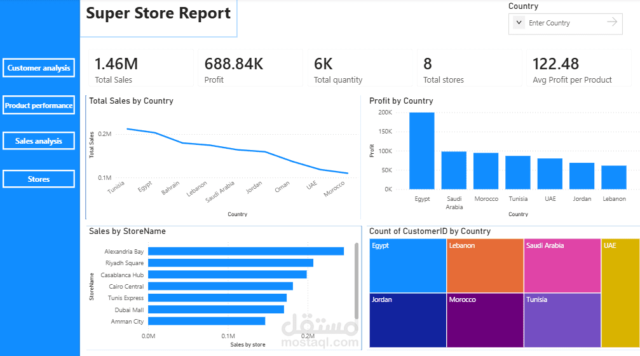Image resolution: width=640 pixels, height=356 pixels.
Task: Click Saudi Arabia label on line chart axis
Action: click(220, 192)
